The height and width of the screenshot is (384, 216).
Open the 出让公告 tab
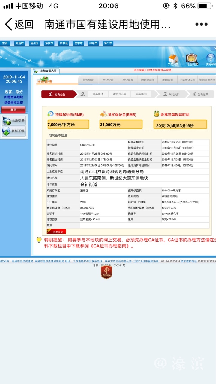coord(108,80)
